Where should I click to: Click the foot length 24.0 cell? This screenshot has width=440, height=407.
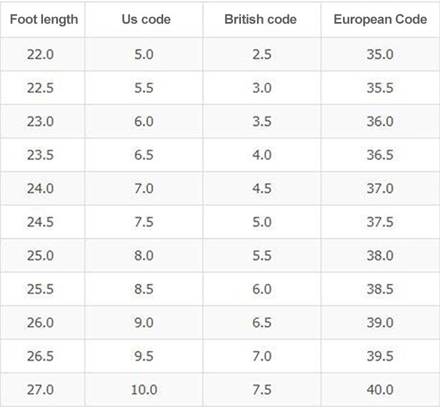tap(40, 188)
